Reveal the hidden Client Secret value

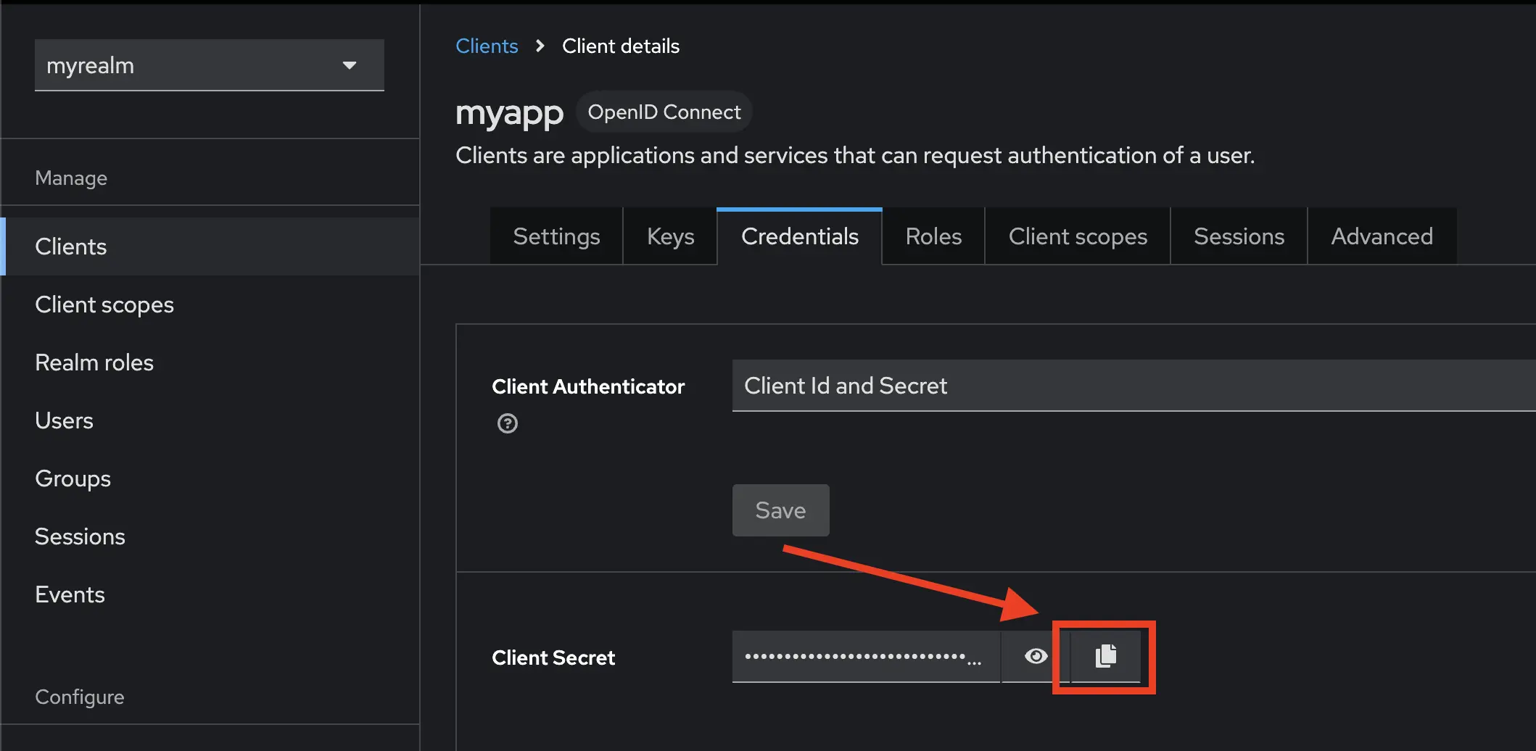[x=1036, y=657]
